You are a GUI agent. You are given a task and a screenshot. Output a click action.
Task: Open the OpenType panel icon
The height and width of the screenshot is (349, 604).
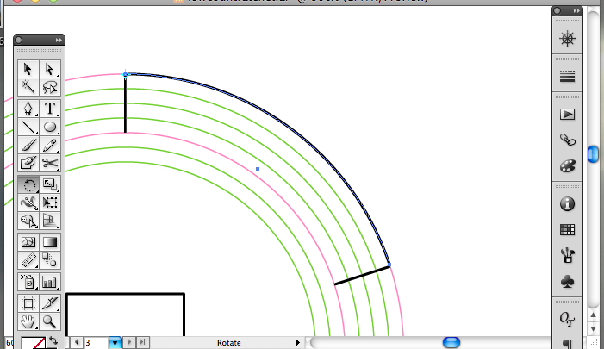[568, 319]
